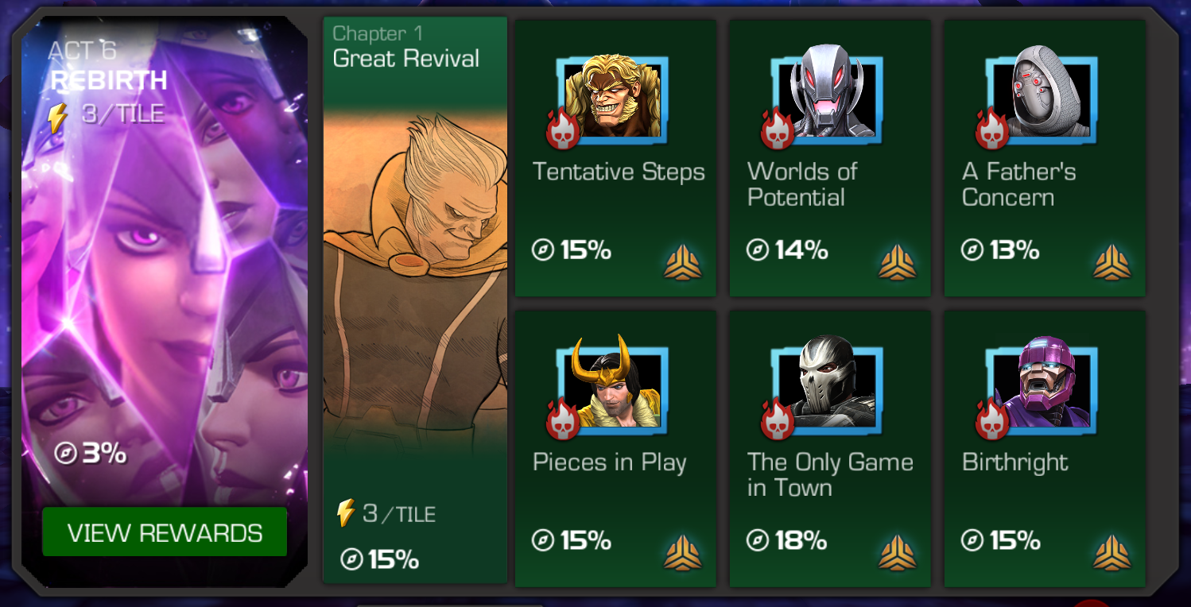The width and height of the screenshot is (1191, 607).
Task: Click the Sentinel portrait in Birthright
Action: [x=1042, y=385]
